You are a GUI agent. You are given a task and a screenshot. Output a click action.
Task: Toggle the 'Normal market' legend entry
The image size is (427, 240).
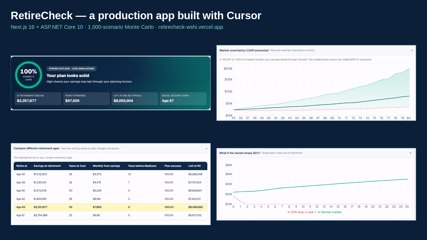pos(330,212)
